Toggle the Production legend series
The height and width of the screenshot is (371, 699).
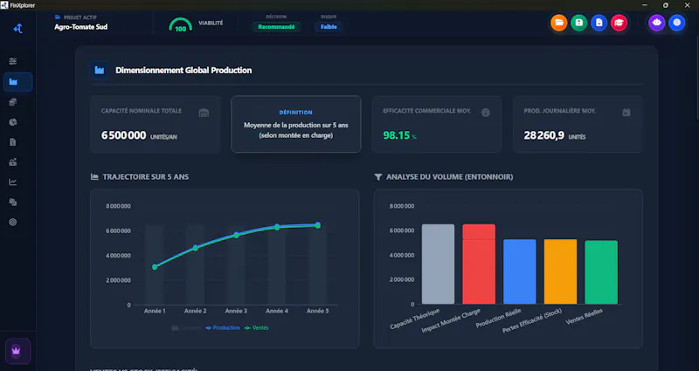point(223,328)
